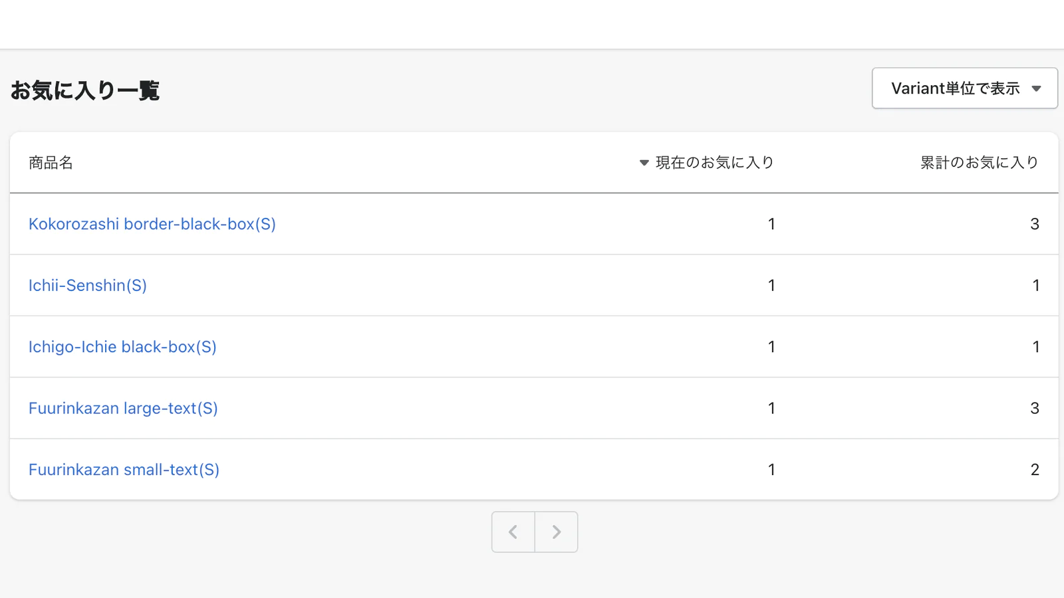Open Fuurinkazan small-text(S) link
The width and height of the screenshot is (1064, 598).
point(124,470)
